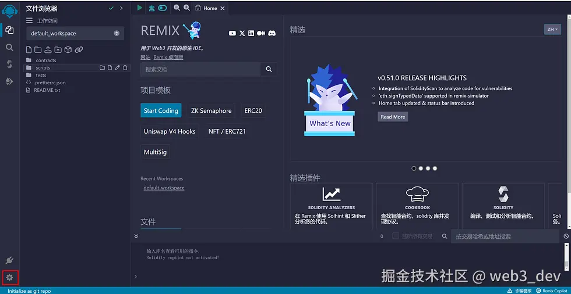Image resolution: width=571 pixels, height=294 pixels.
Task: Click the transaction hash or address search field
Action: click(x=505, y=236)
